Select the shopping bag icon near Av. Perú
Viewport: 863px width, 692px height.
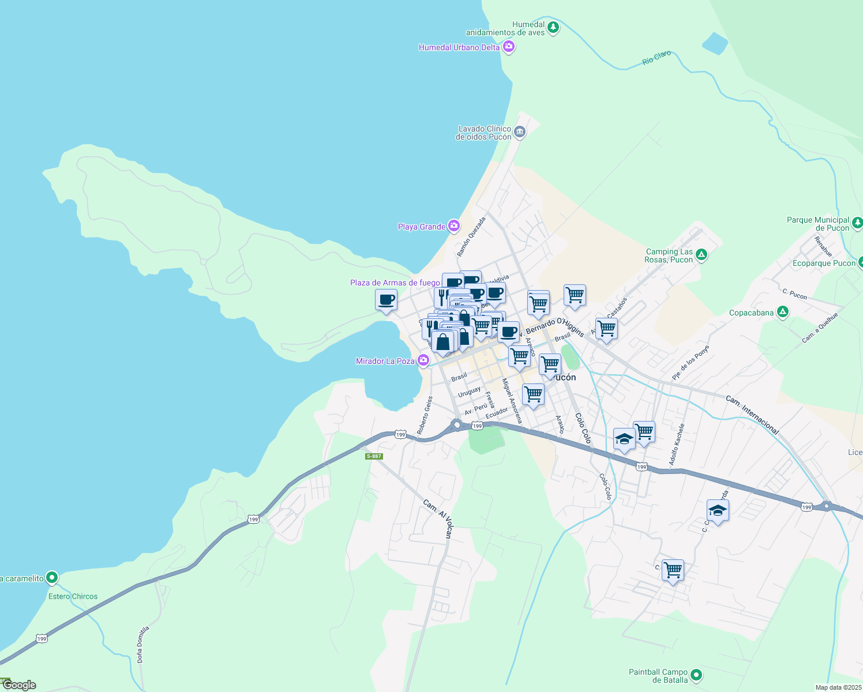[x=442, y=341]
